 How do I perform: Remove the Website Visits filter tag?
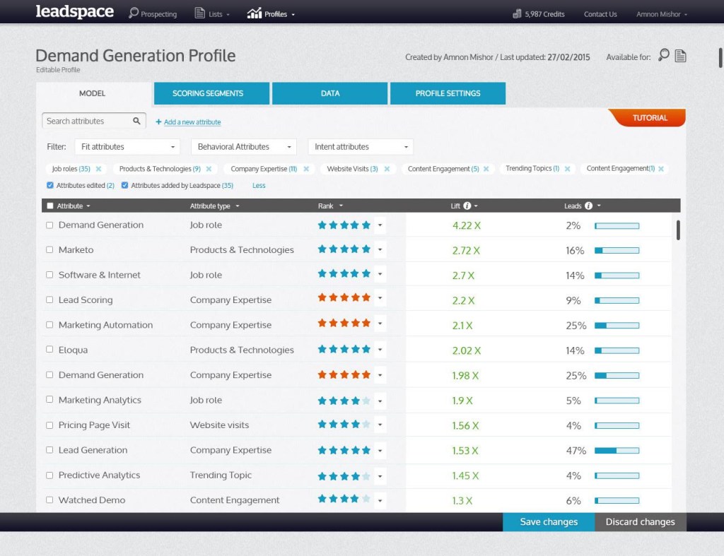(x=387, y=169)
